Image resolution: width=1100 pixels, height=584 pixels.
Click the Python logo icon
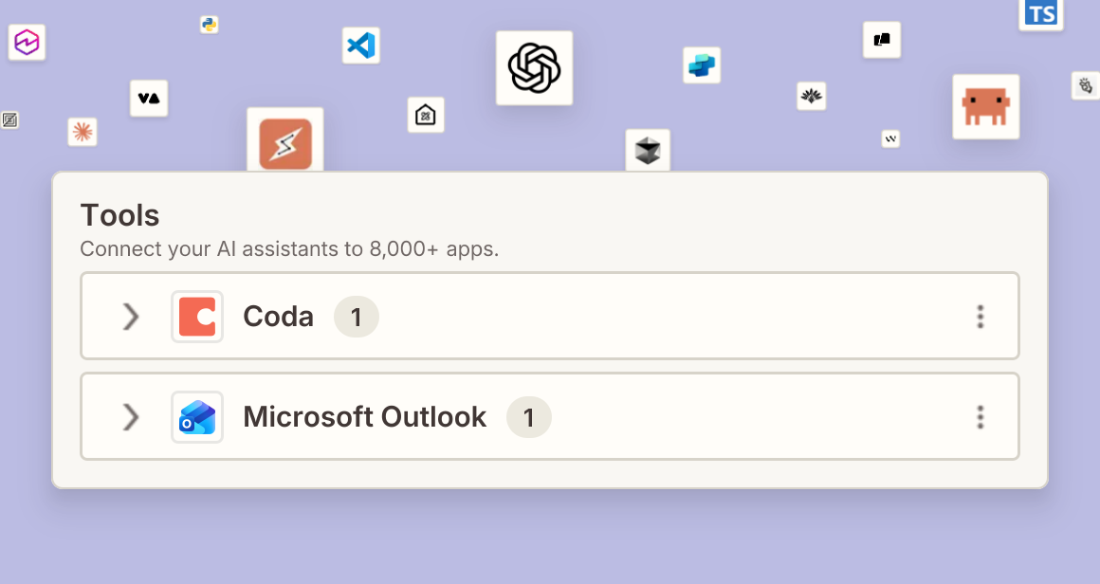tap(209, 25)
